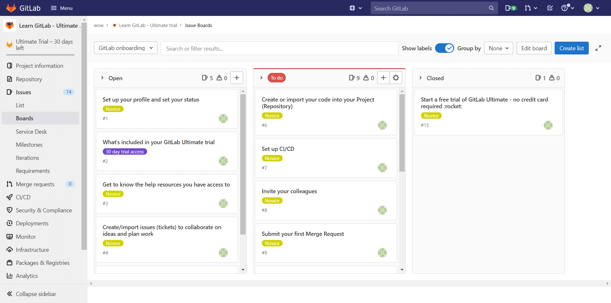This screenshot has height=303, width=611.
Task: Click Novice label on issue #1
Action: coord(113,109)
